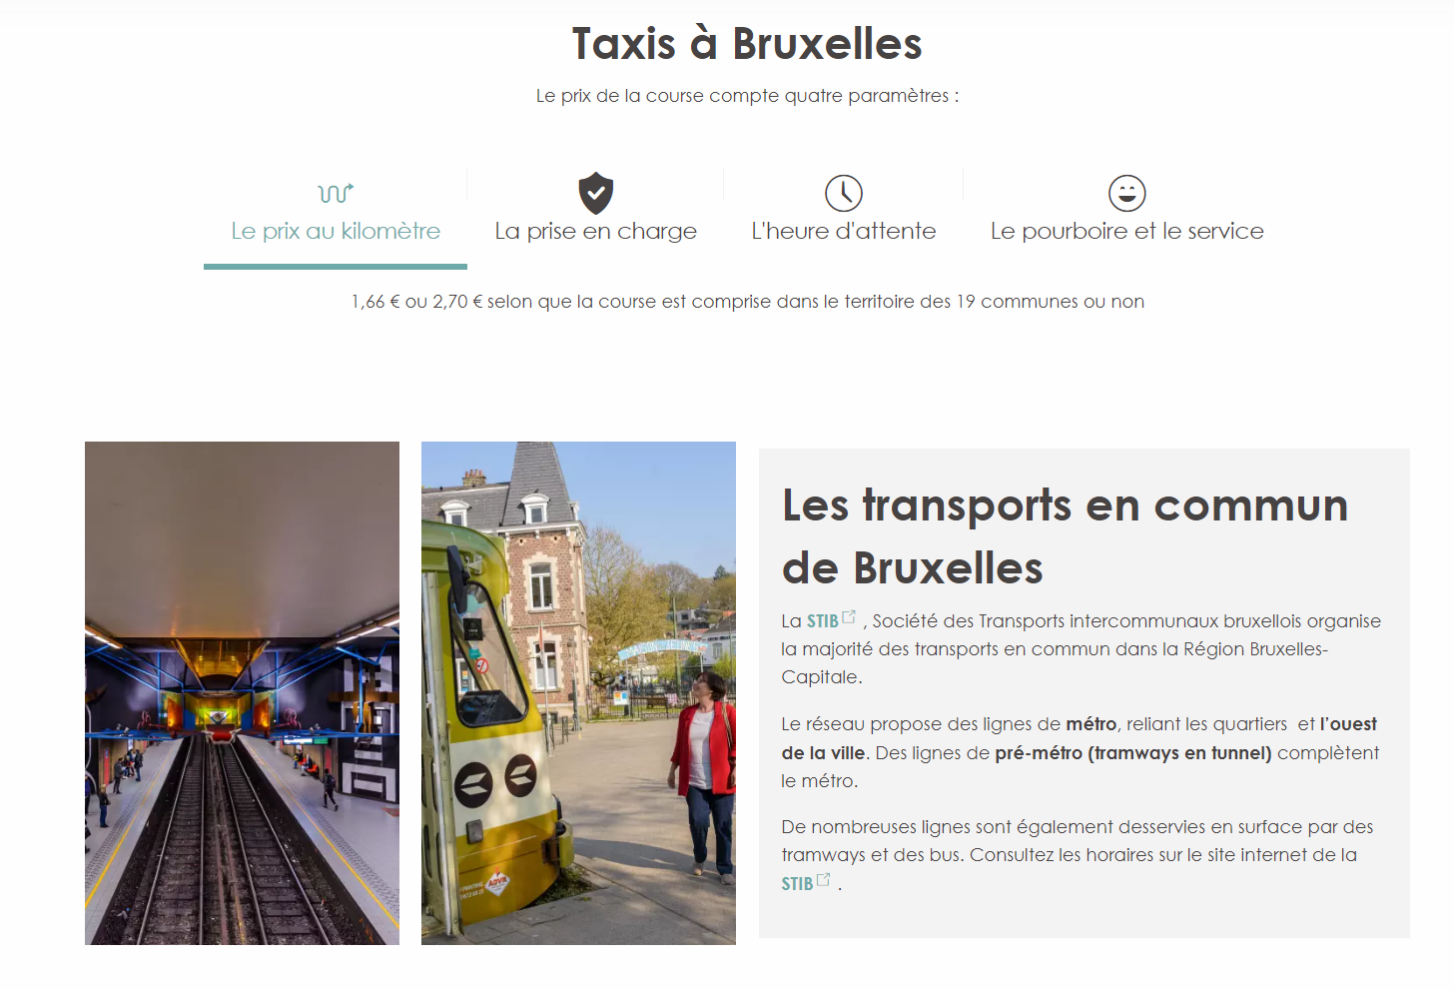Viewport: 1454px width, 990px height.
Task: Open the yellow tram photo
Action: pos(578,693)
